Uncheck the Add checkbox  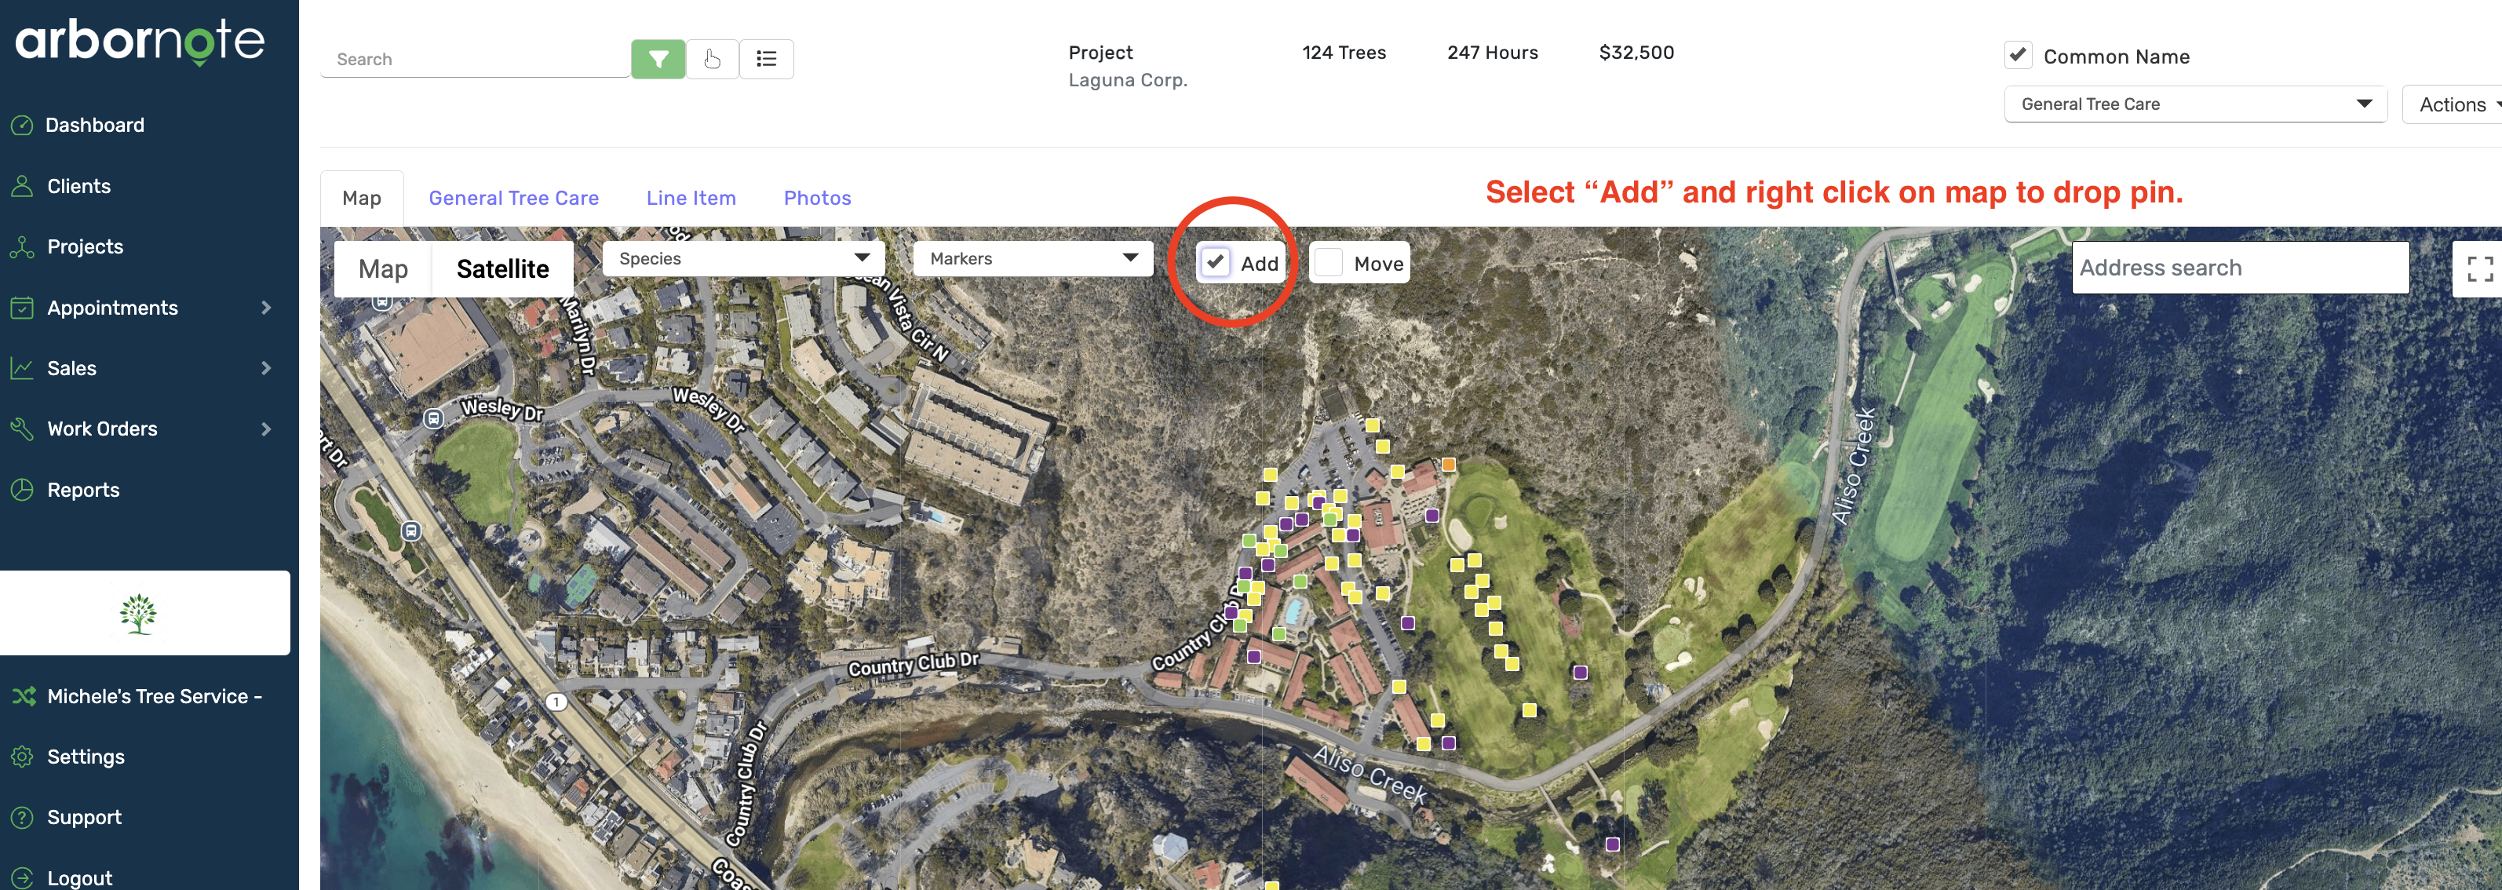[x=1215, y=262]
